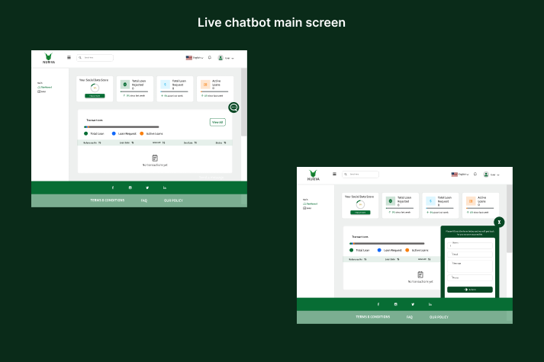This screenshot has width=544, height=362.
Task: Click the Nuriya logo in the chat-open screen
Action: [313, 175]
